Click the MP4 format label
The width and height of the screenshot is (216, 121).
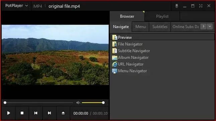38,6
